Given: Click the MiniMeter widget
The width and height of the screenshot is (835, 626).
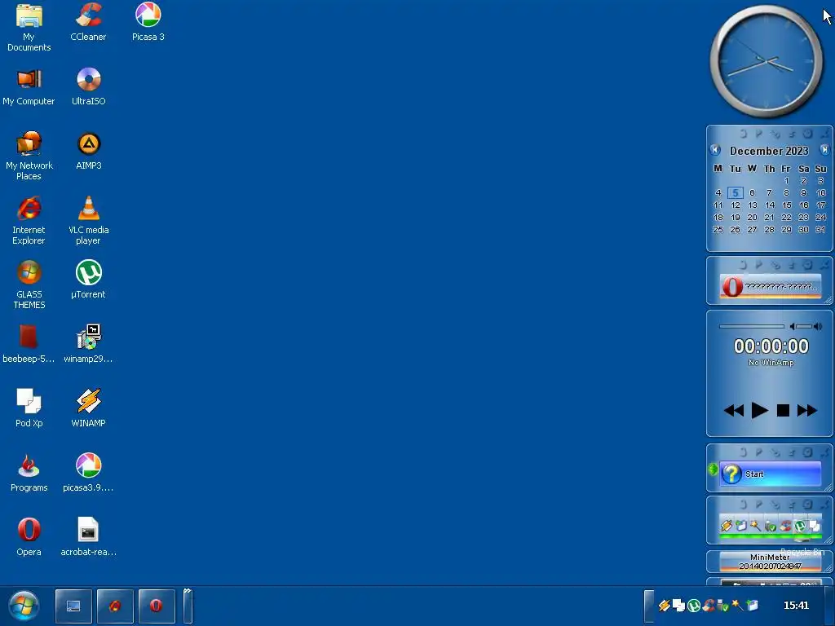Looking at the screenshot, I should (x=770, y=562).
